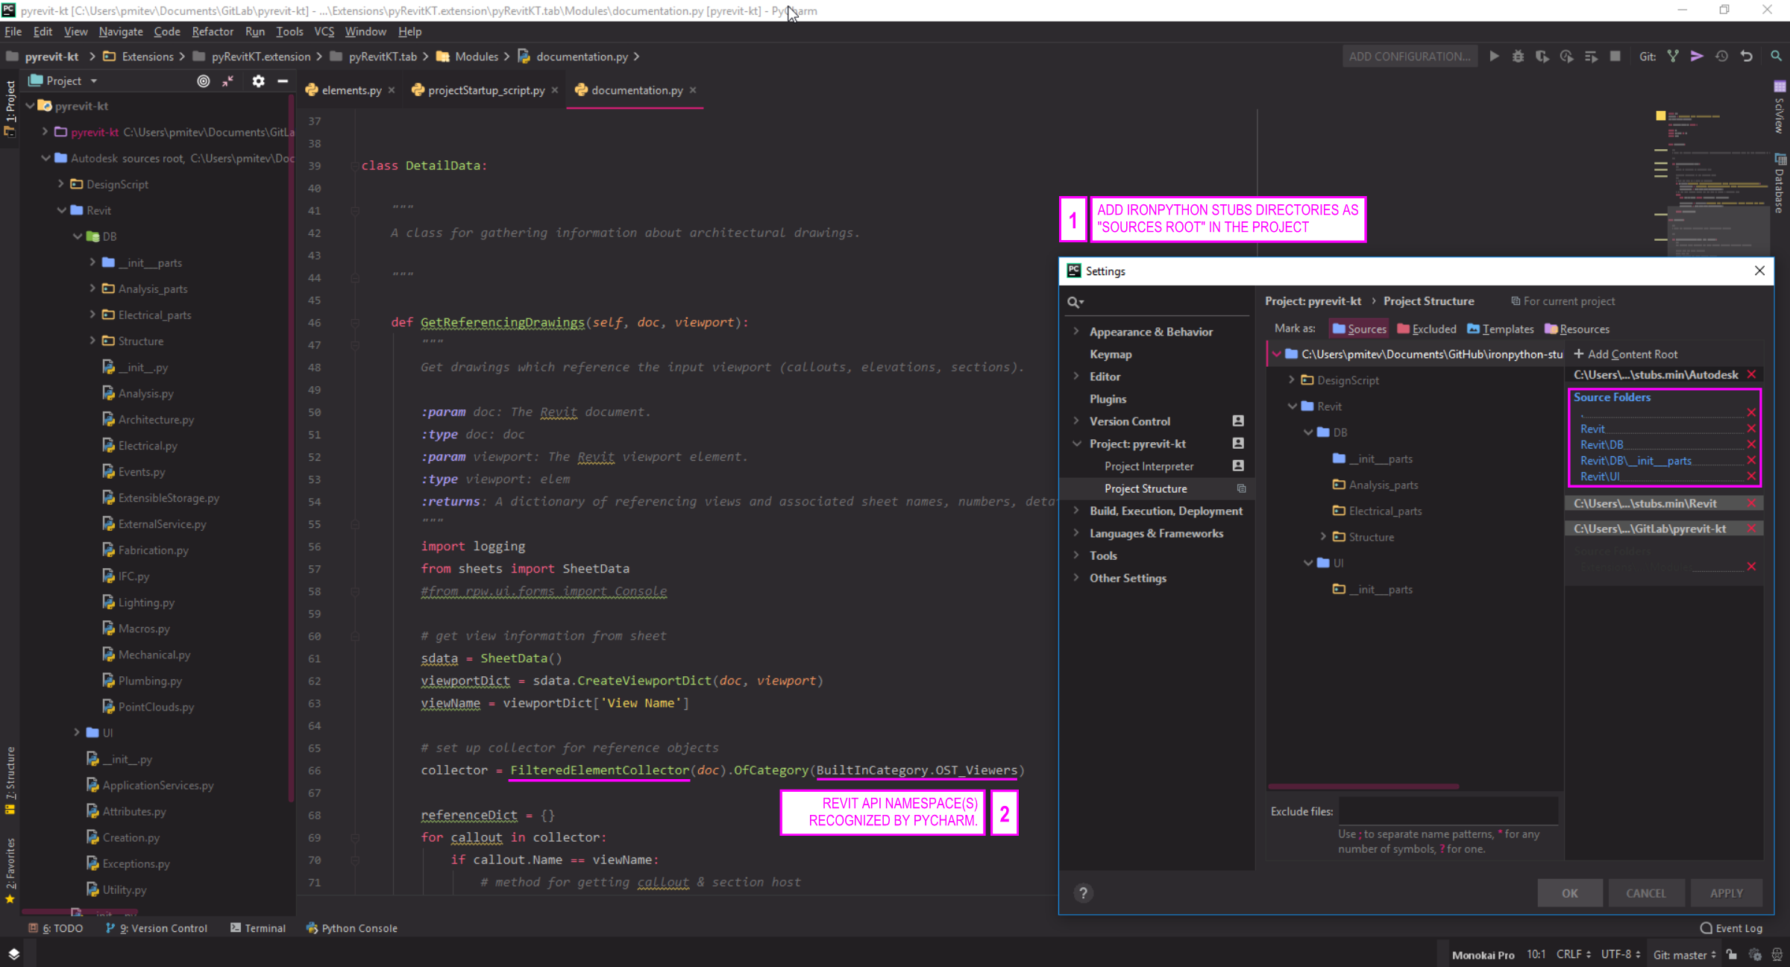Mark folder as Resources

pyautogui.click(x=1577, y=329)
